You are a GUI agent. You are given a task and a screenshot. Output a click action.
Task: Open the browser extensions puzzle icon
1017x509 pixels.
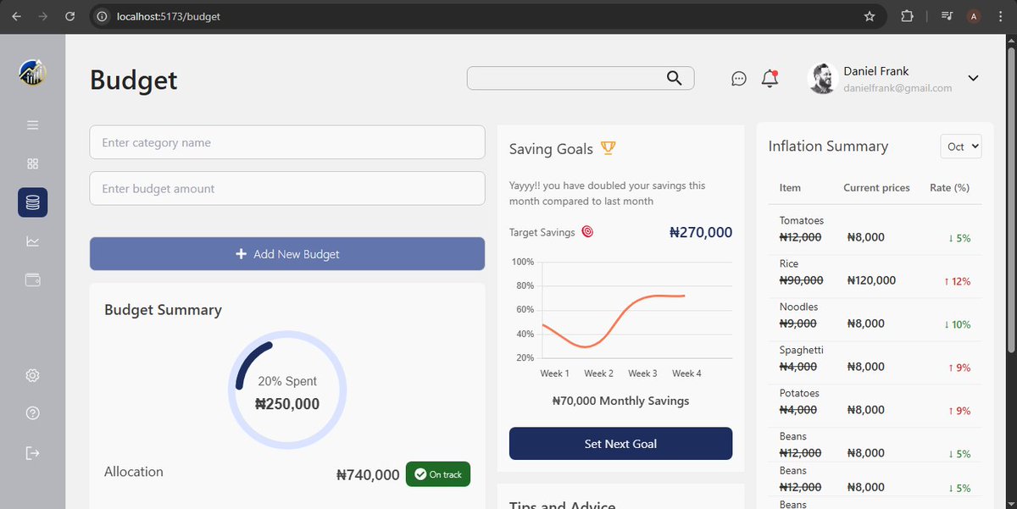(907, 16)
